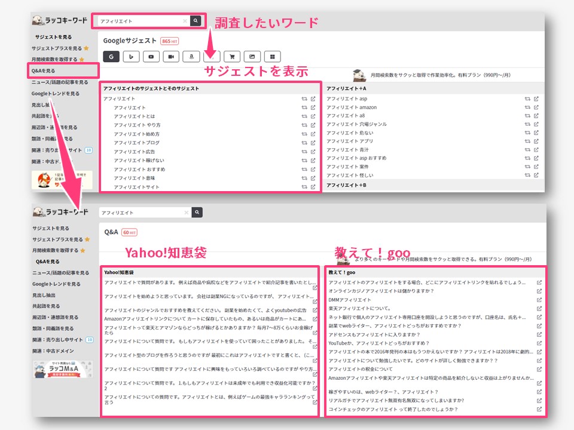
Task: Open external link for アフィリエイト 怪しい row
Action: click(x=536, y=175)
